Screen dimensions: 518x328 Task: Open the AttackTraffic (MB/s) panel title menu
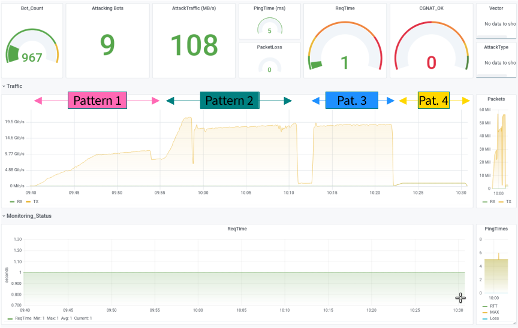(x=194, y=8)
